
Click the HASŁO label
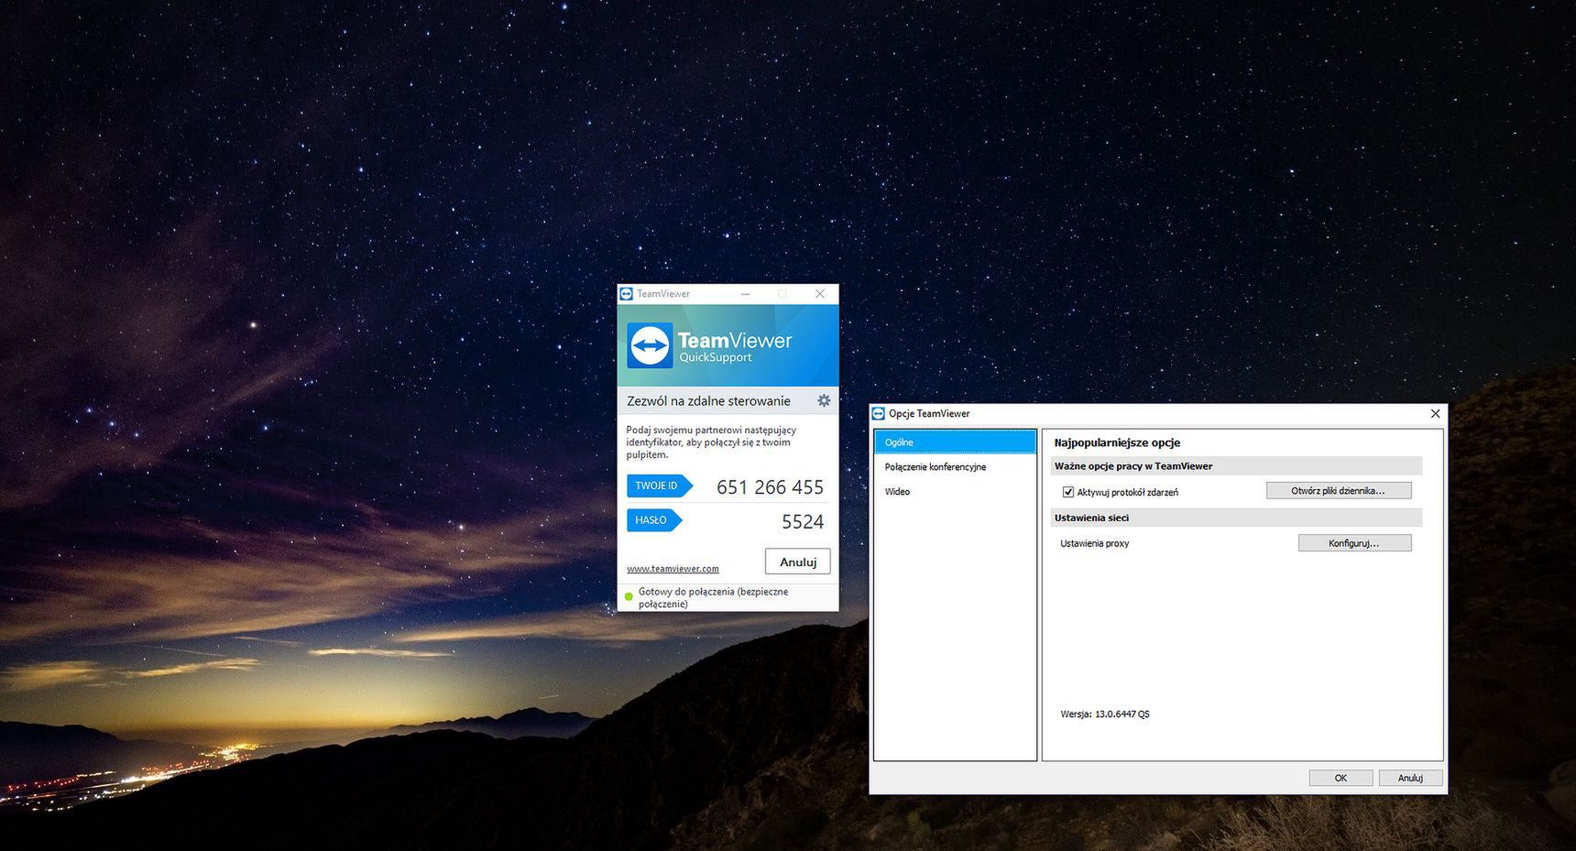[x=652, y=520]
